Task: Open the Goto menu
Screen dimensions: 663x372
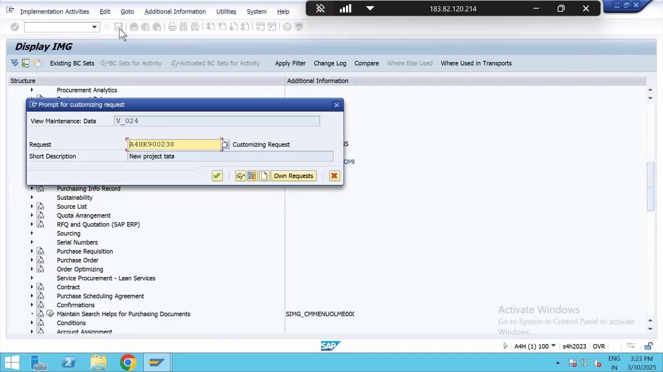Action: click(x=127, y=11)
